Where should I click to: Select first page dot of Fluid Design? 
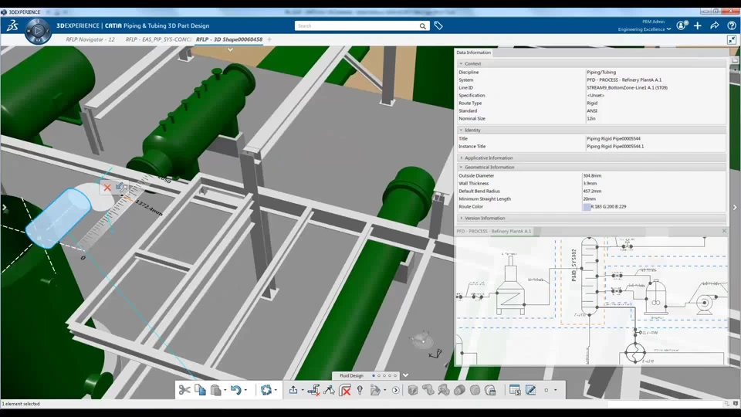(x=374, y=375)
